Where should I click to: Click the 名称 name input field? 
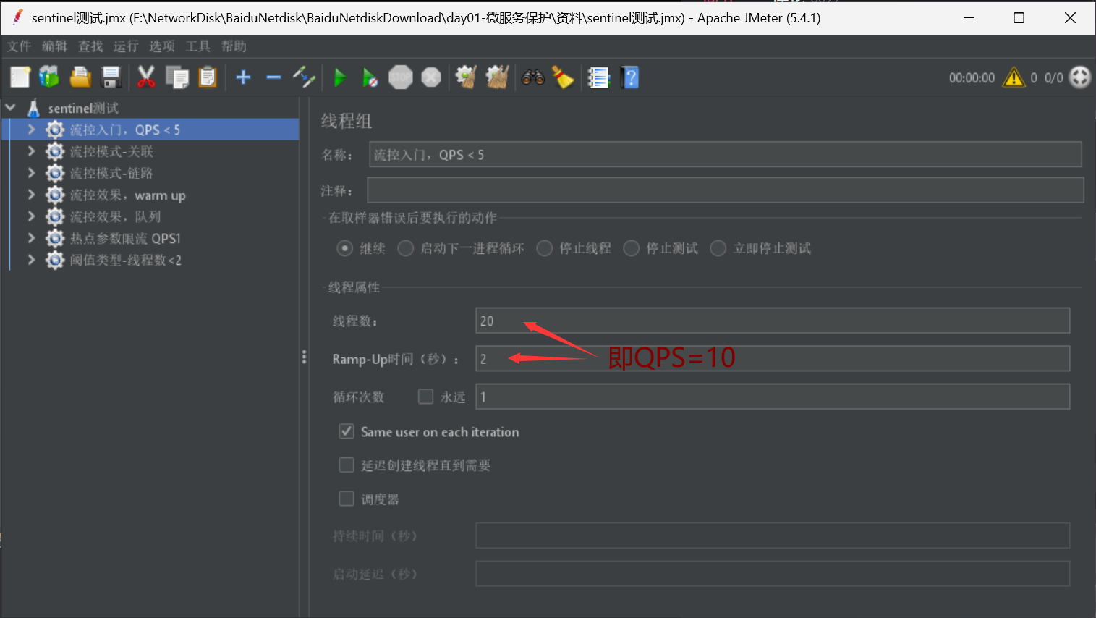tap(725, 155)
